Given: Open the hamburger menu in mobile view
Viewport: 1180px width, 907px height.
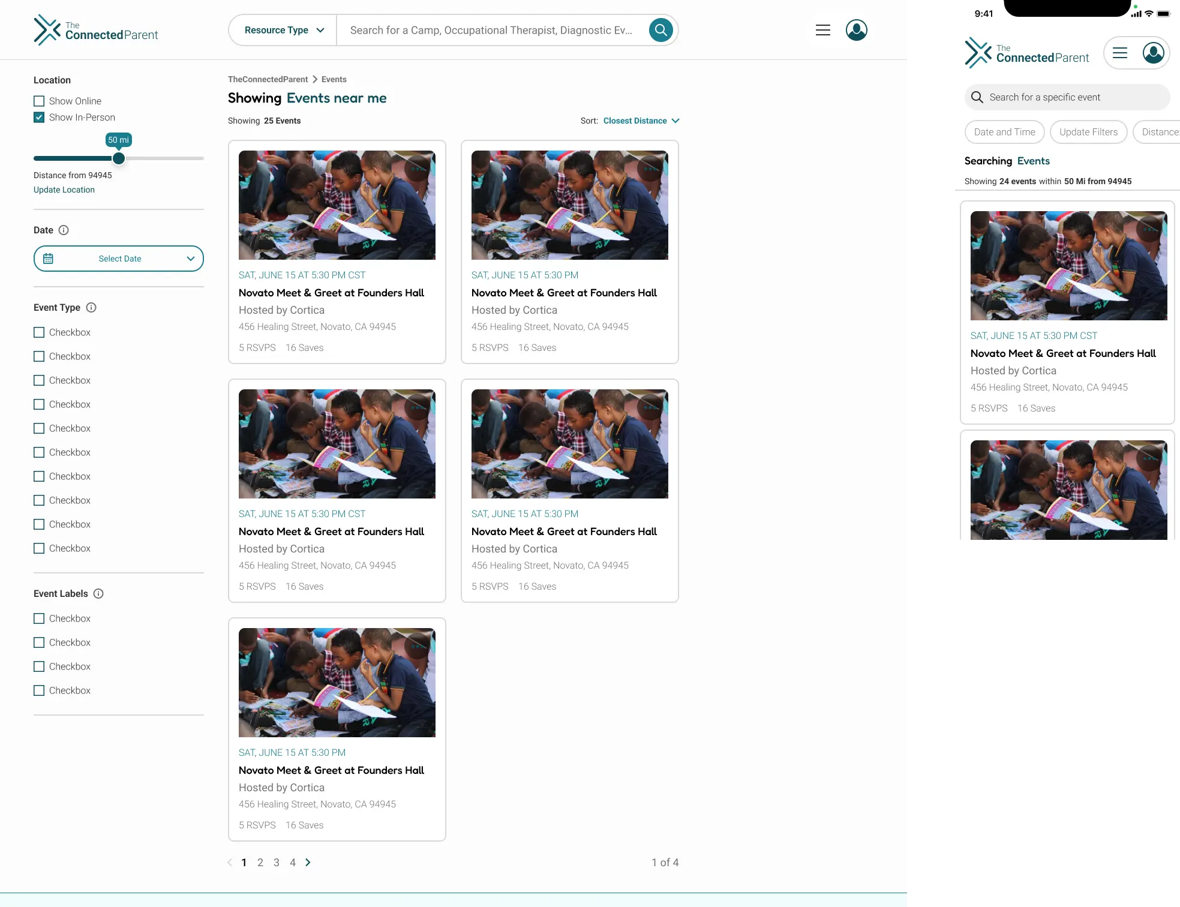Looking at the screenshot, I should [x=1119, y=53].
